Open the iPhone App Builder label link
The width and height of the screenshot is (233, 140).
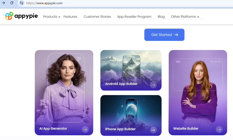(x=120, y=129)
